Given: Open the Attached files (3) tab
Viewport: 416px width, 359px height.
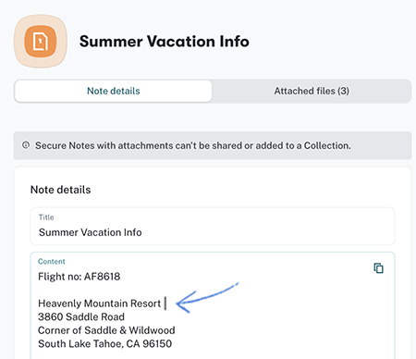Looking at the screenshot, I should 312,91.
